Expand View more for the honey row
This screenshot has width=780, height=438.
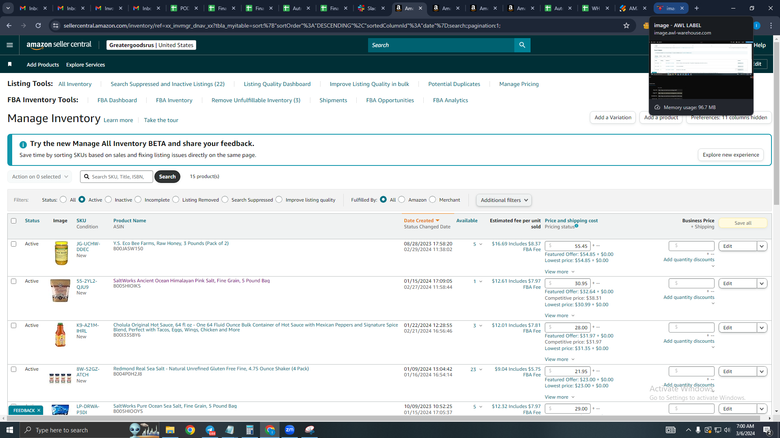tap(560, 272)
